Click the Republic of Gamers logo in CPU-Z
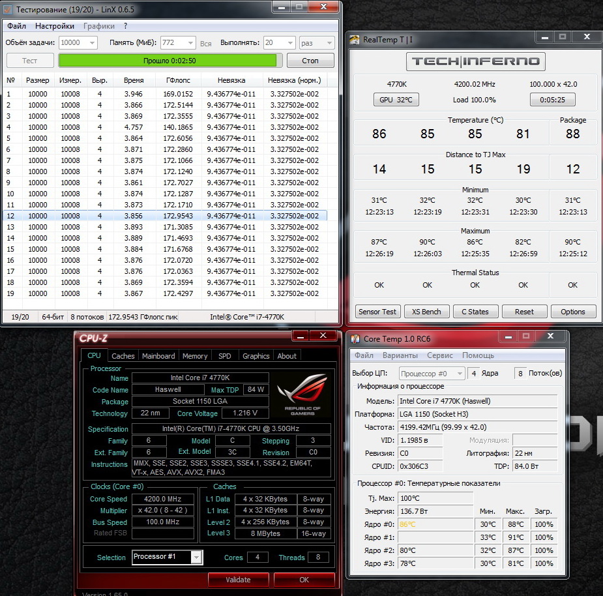 point(302,394)
